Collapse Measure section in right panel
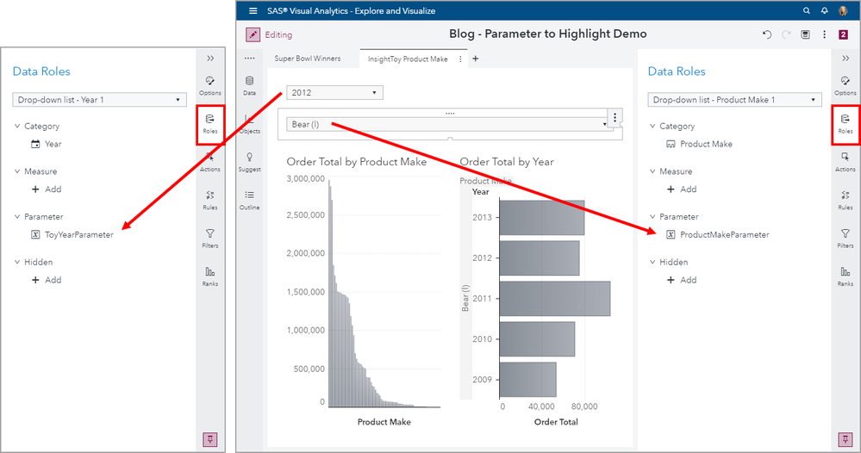861x453 pixels. [652, 171]
